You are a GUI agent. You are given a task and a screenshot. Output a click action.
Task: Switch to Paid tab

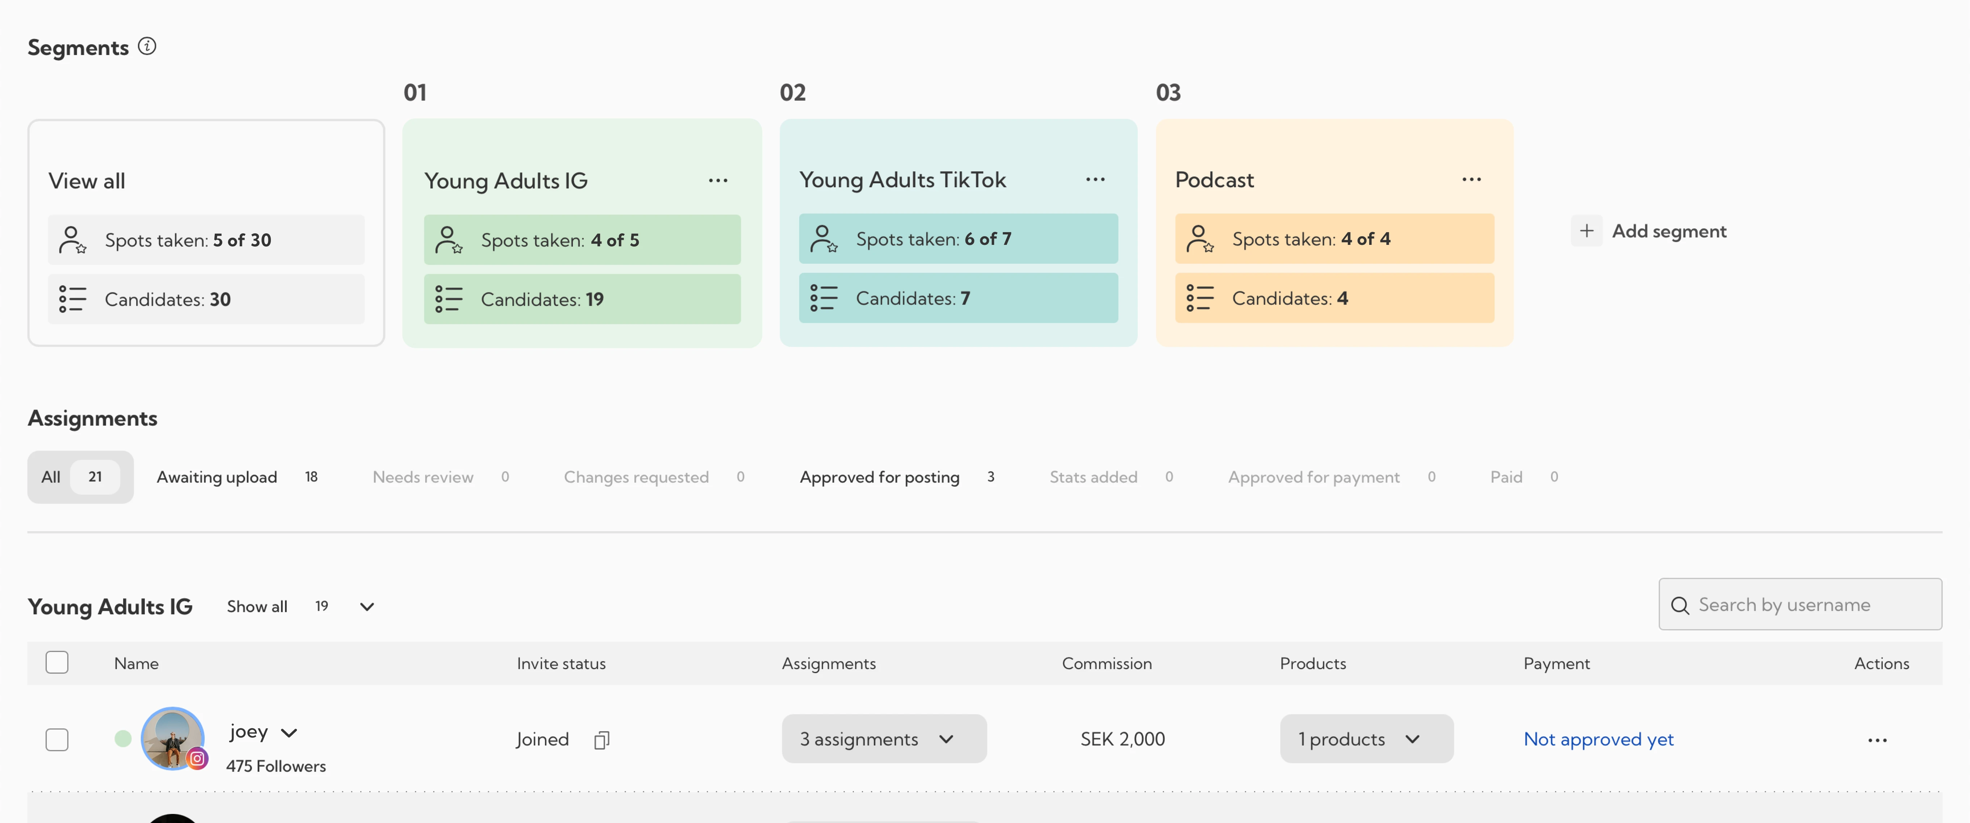[1524, 477]
